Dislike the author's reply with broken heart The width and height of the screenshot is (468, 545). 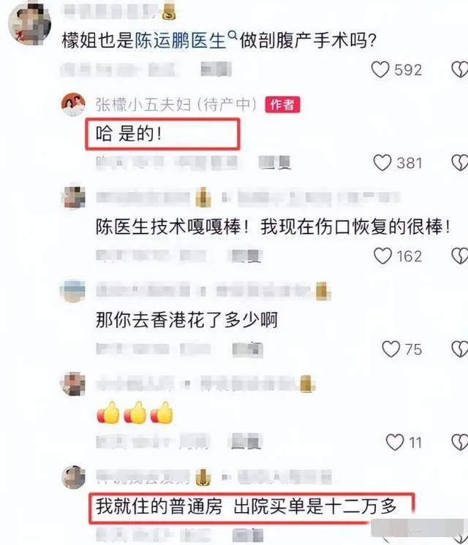coord(460,162)
